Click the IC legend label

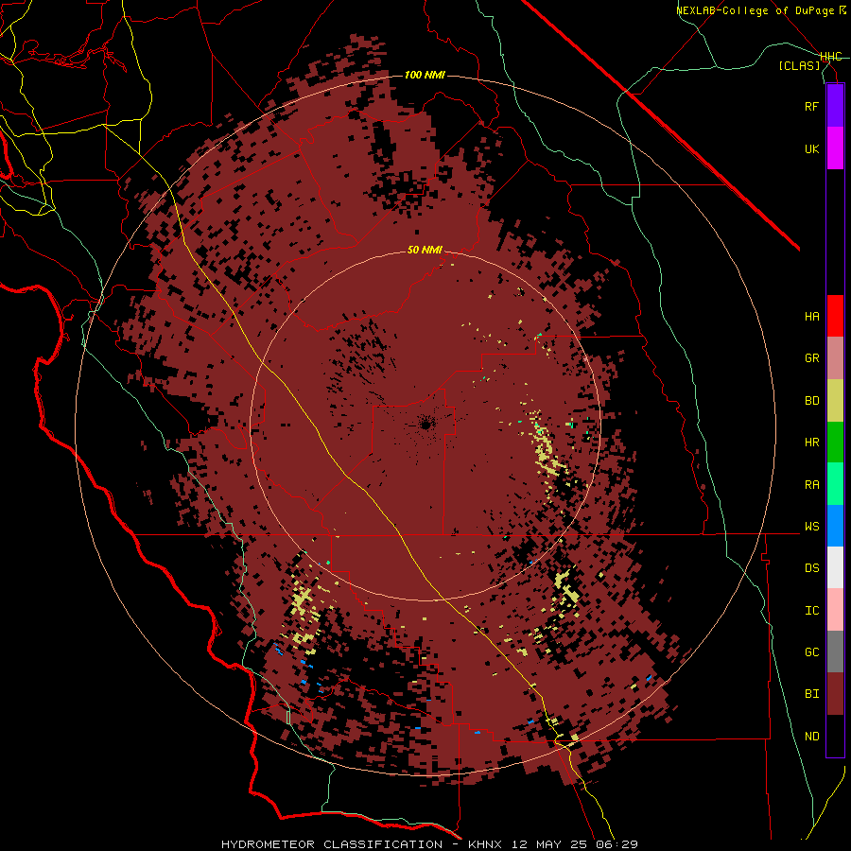[x=812, y=611]
